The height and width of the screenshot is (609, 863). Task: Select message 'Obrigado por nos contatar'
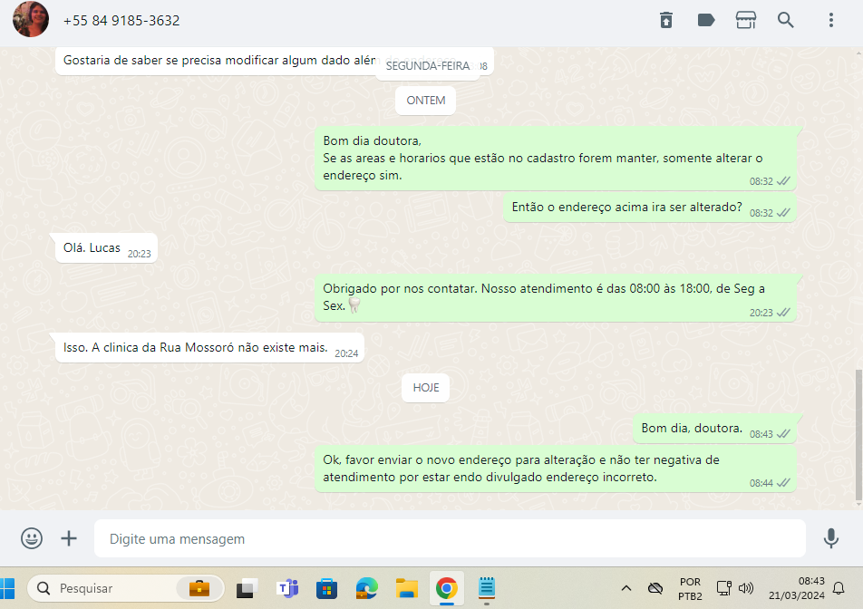coord(556,297)
